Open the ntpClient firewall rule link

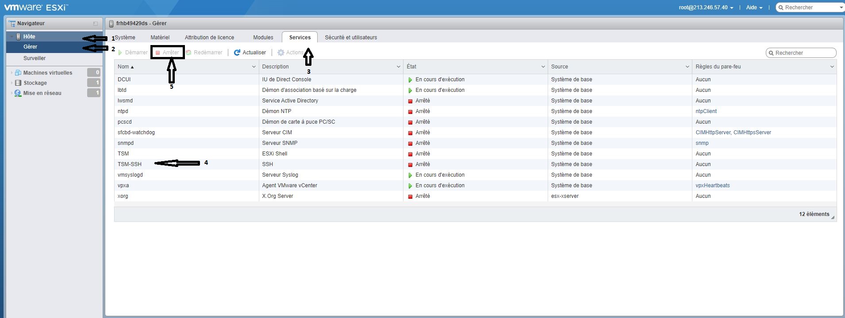tap(706, 111)
